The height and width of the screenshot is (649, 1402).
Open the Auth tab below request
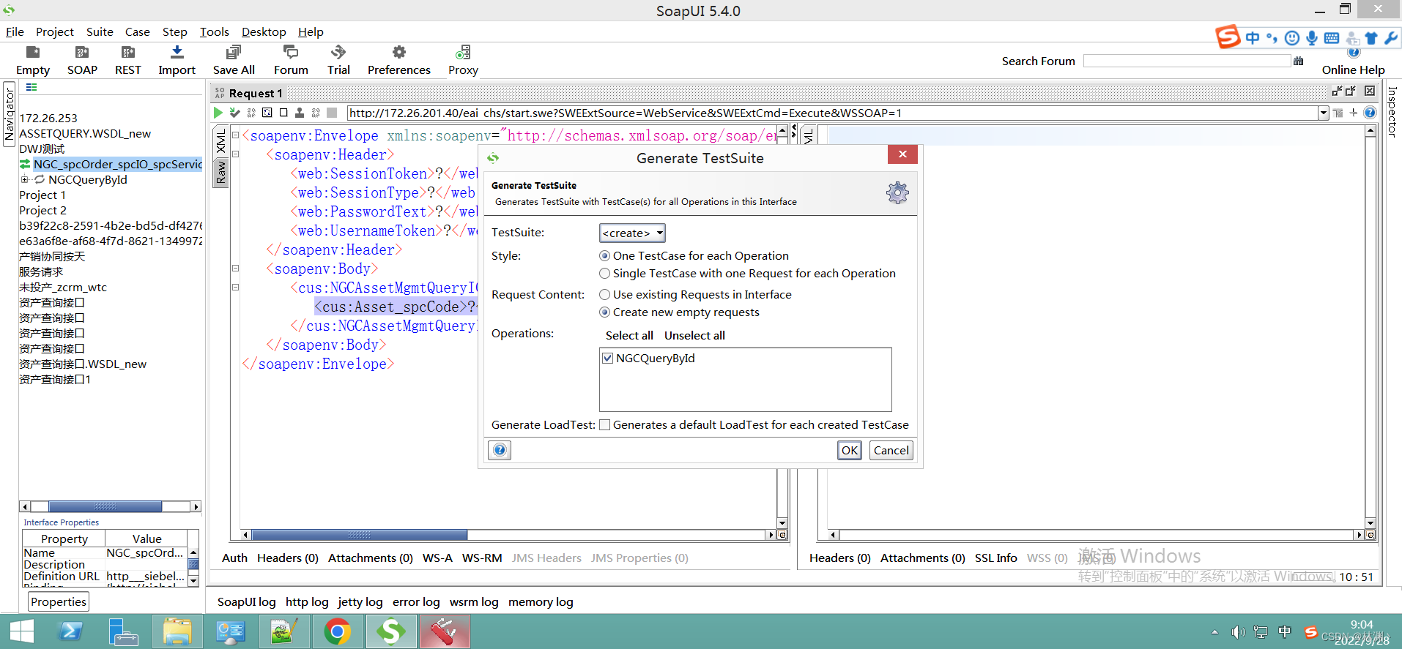coord(234,558)
